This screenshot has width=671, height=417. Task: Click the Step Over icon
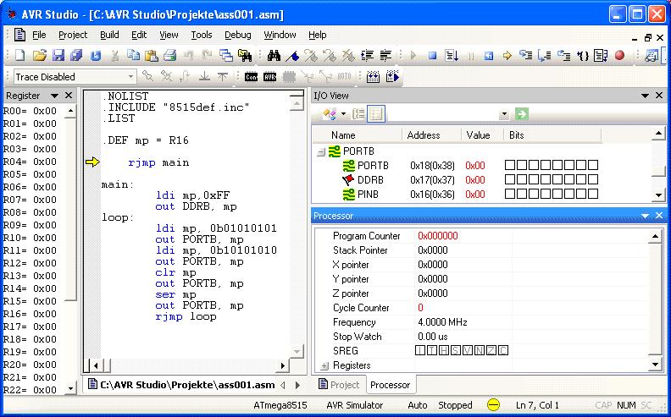[x=544, y=56]
